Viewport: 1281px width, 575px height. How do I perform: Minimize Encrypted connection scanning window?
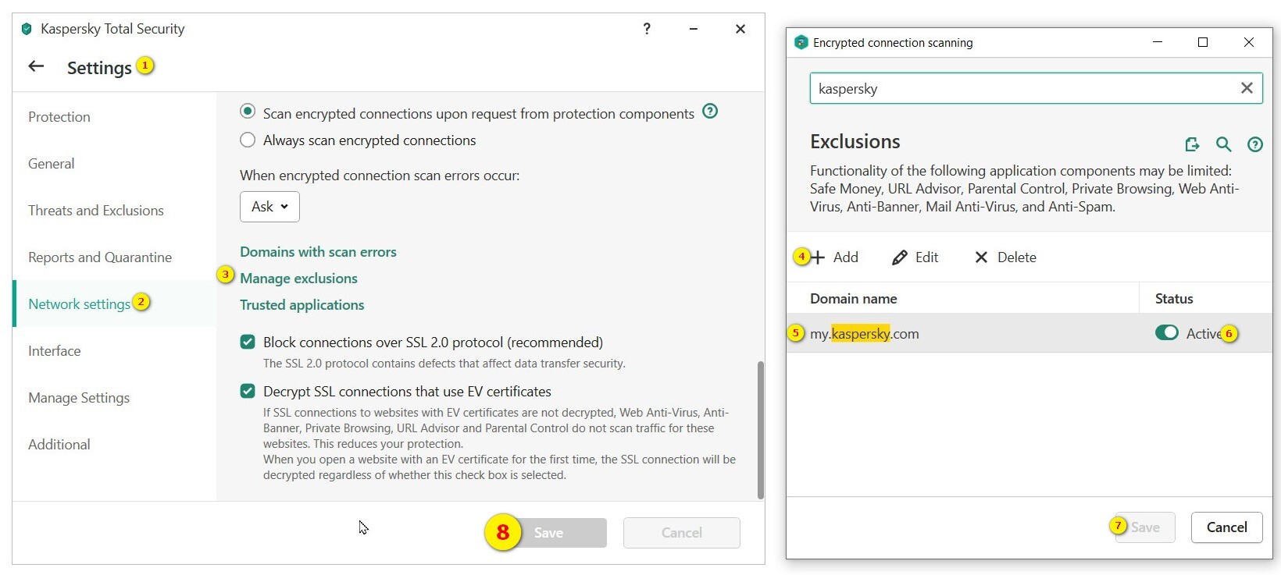pos(1158,42)
